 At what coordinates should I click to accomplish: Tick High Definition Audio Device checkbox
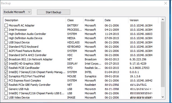coord(6,38)
